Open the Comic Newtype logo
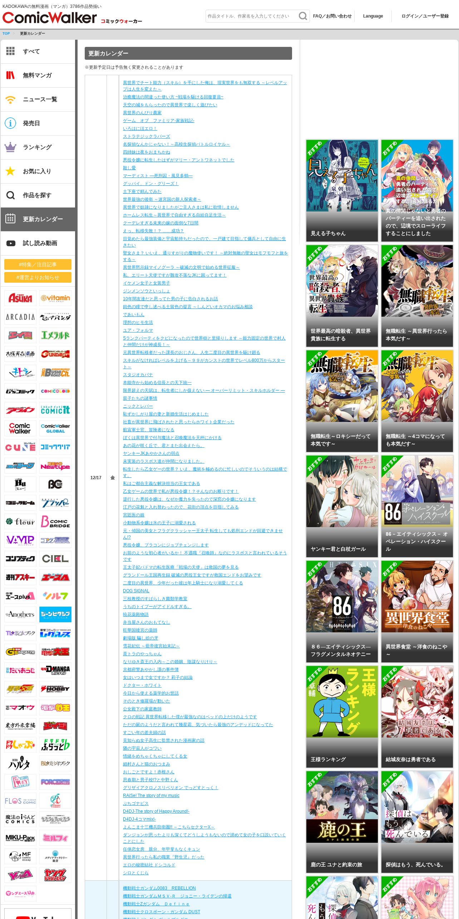459x919 pixels. click(55, 466)
